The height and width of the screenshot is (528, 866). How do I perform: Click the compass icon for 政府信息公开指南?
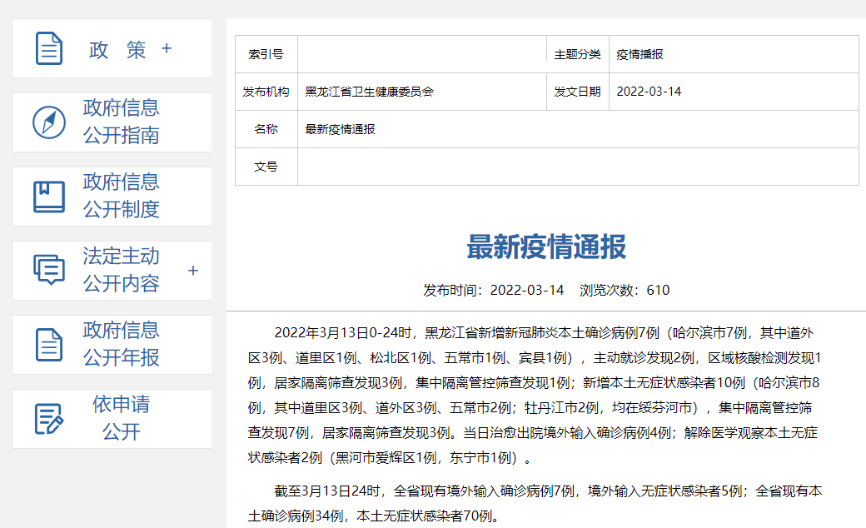[x=49, y=122]
